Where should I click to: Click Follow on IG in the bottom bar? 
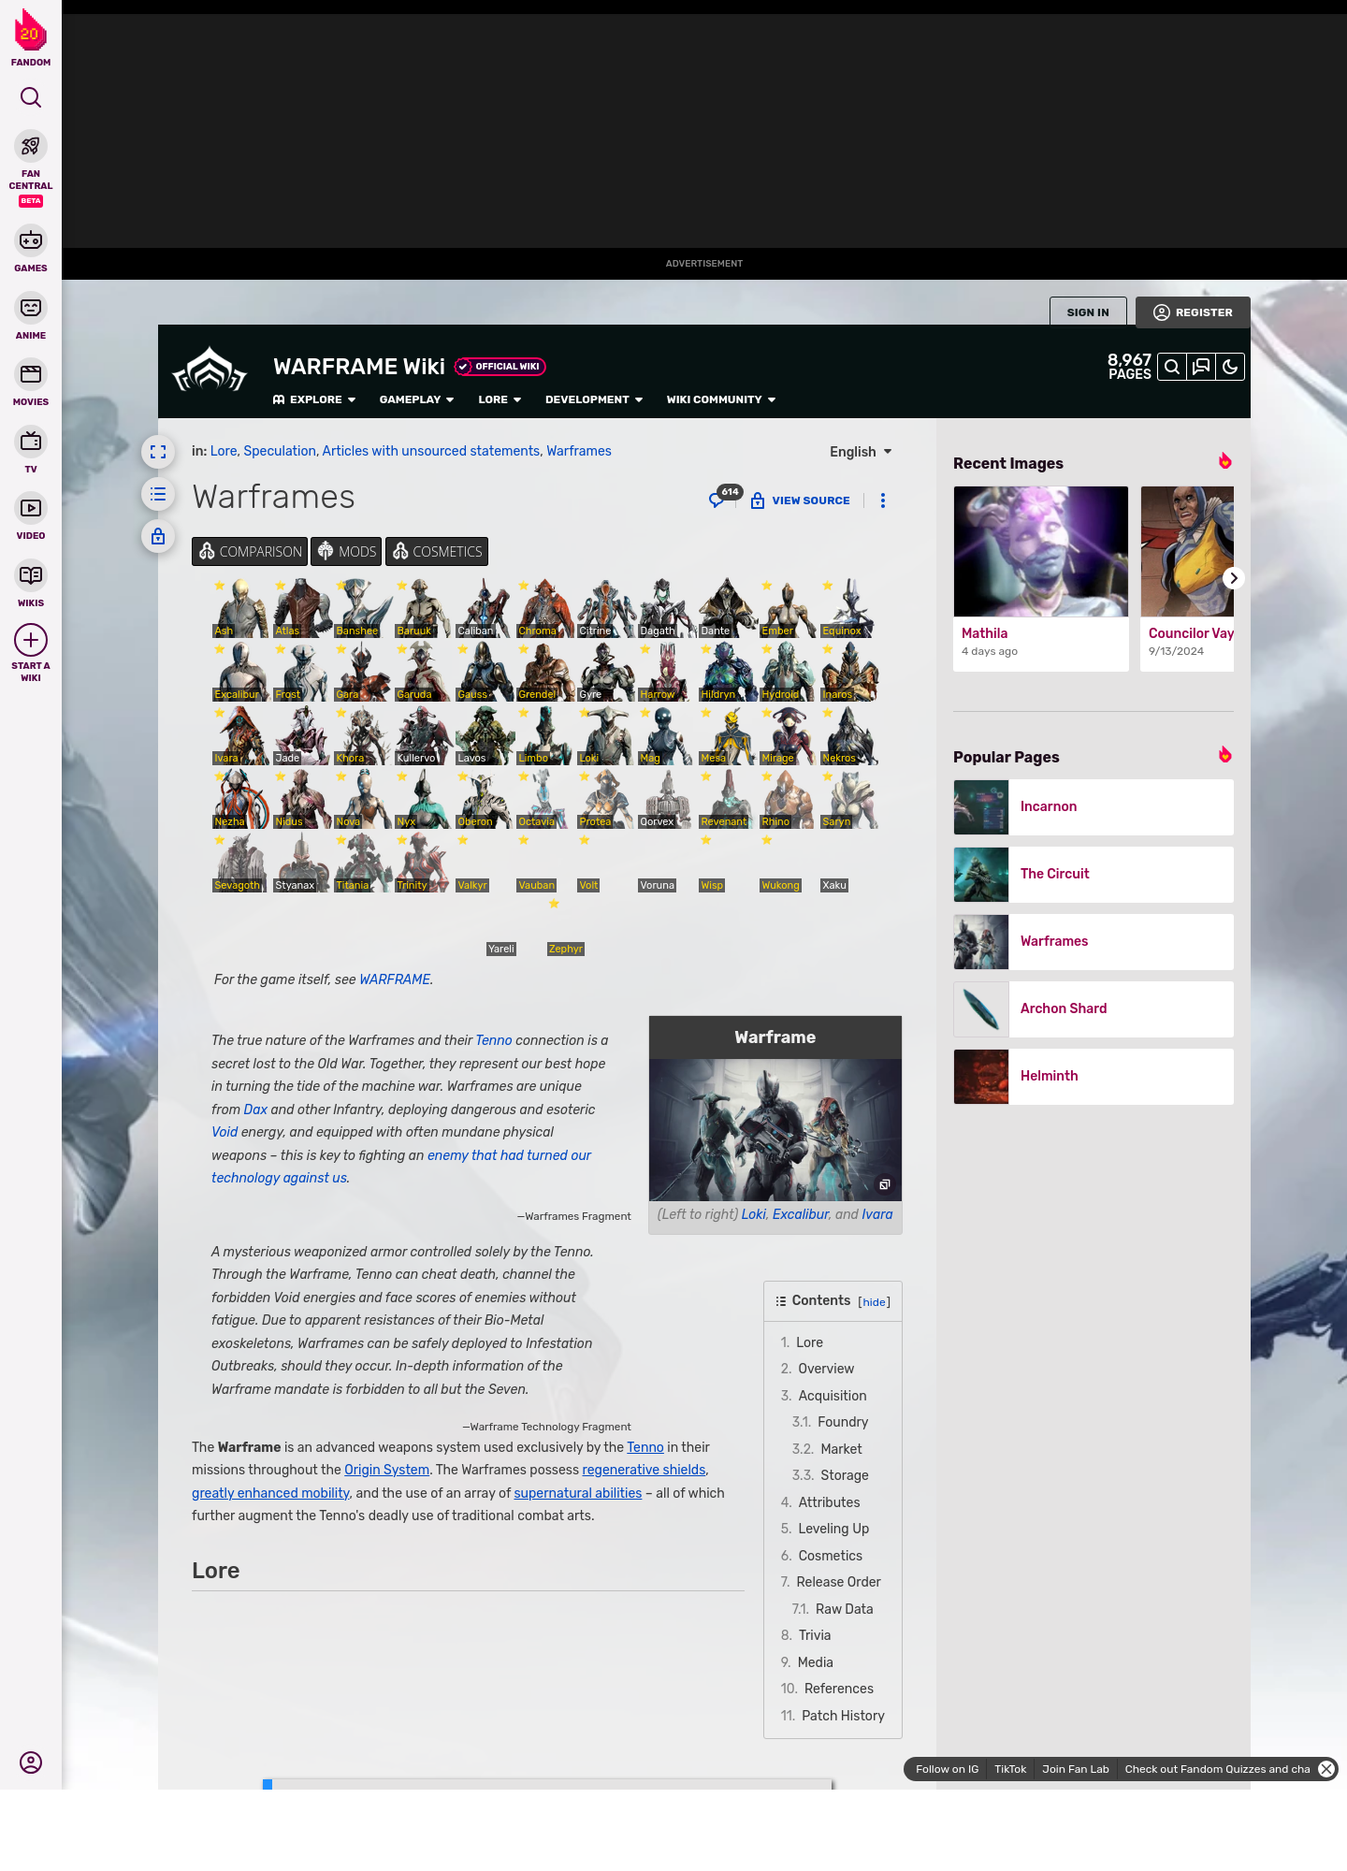pos(947,1769)
